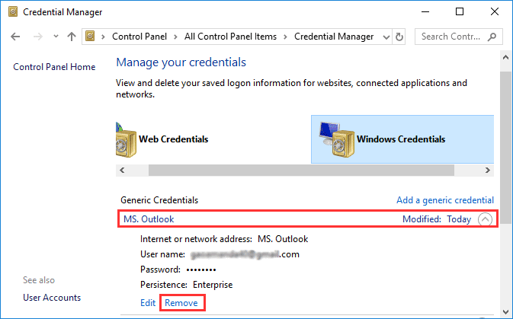
Task: Select Control Panel in the breadcrumb path
Action: point(139,37)
